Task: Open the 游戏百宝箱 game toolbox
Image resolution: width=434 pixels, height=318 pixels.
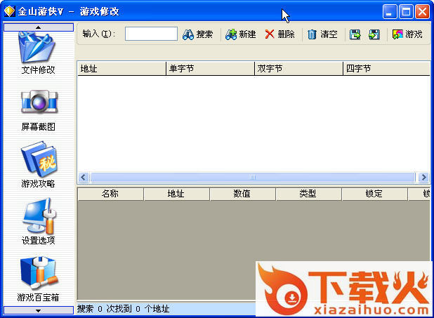Action: (38, 279)
